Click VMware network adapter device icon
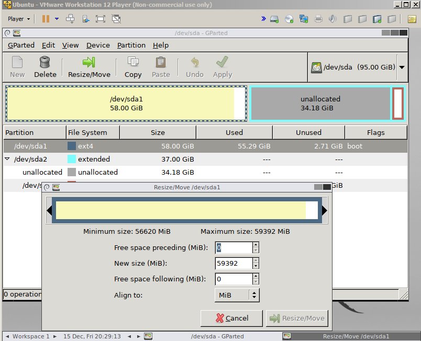The height and width of the screenshot is (341, 421). click(x=304, y=19)
